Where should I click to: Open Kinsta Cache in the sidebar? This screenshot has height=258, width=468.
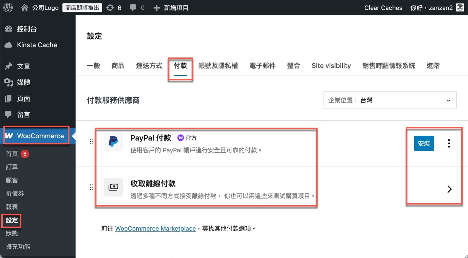[38, 45]
